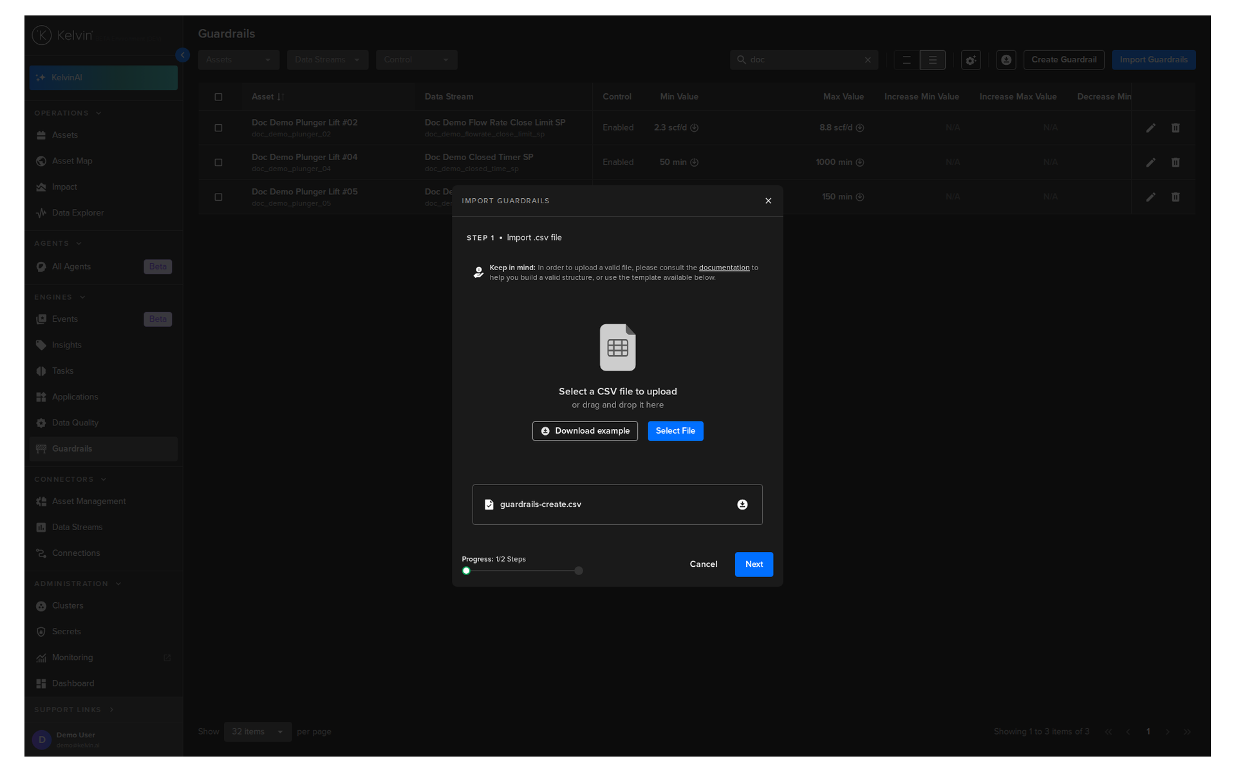Select the Doc Demo Plunger Lift #05 checkbox
Screen dimensions: 1236x772
(x=218, y=198)
